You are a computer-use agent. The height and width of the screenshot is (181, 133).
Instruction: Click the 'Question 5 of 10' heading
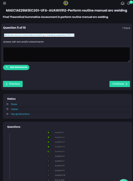pyautogui.click(x=14, y=28)
